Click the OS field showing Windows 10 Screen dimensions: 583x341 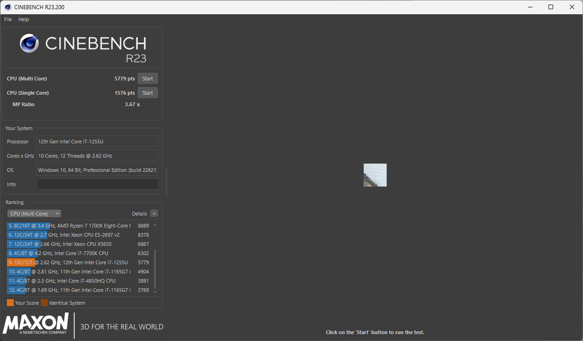pyautogui.click(x=97, y=170)
